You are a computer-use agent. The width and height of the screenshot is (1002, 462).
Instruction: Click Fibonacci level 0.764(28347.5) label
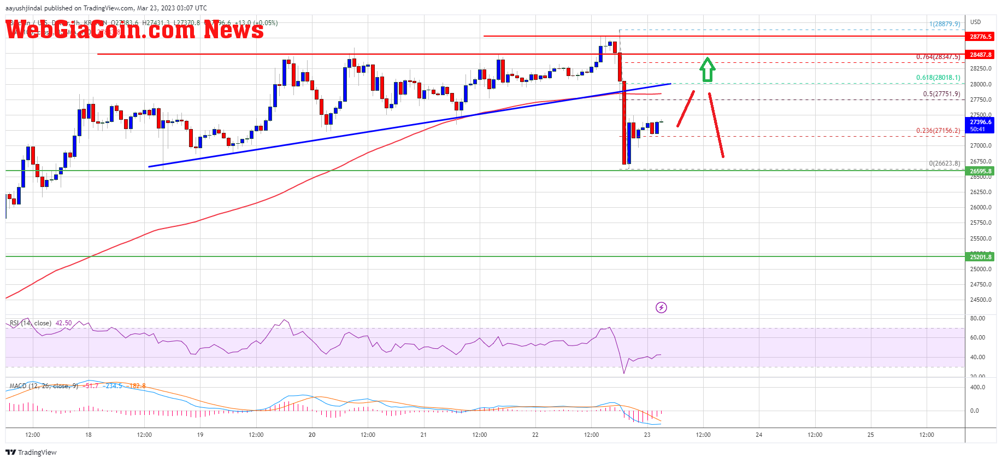tap(938, 57)
